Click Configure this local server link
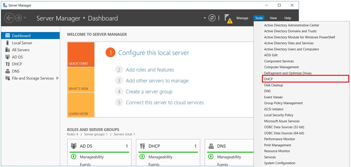Image resolution: width=351 pixels, height=167 pixels. [x=154, y=53]
